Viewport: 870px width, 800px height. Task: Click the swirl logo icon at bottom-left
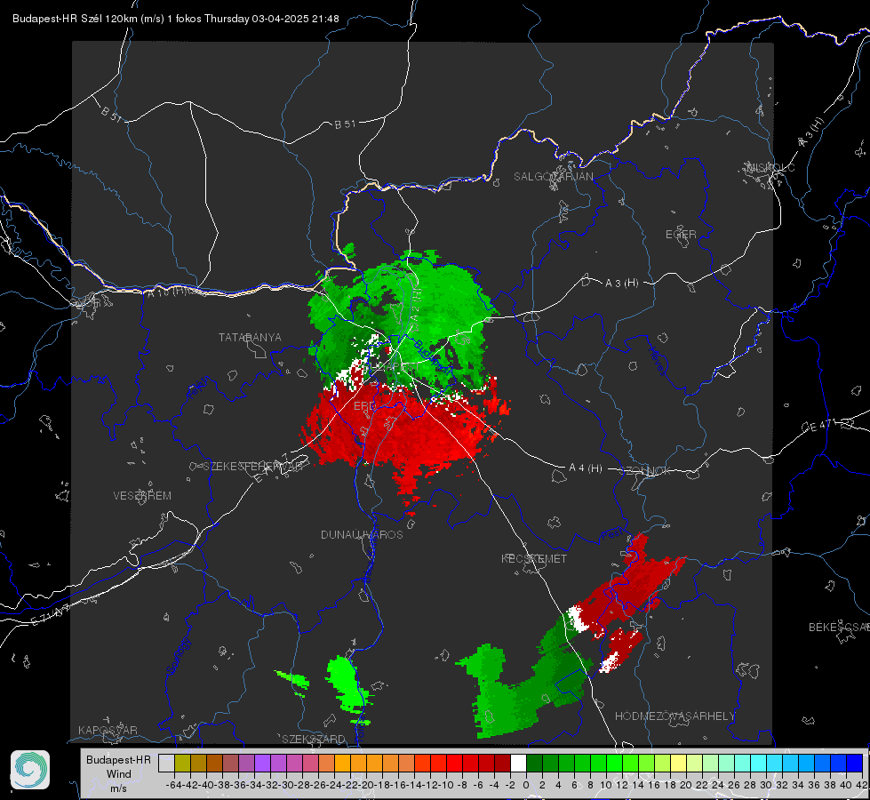pyautogui.click(x=30, y=770)
